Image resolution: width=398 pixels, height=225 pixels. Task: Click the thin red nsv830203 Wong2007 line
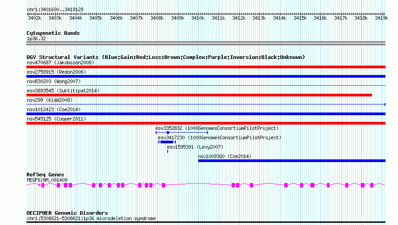(x=206, y=86)
